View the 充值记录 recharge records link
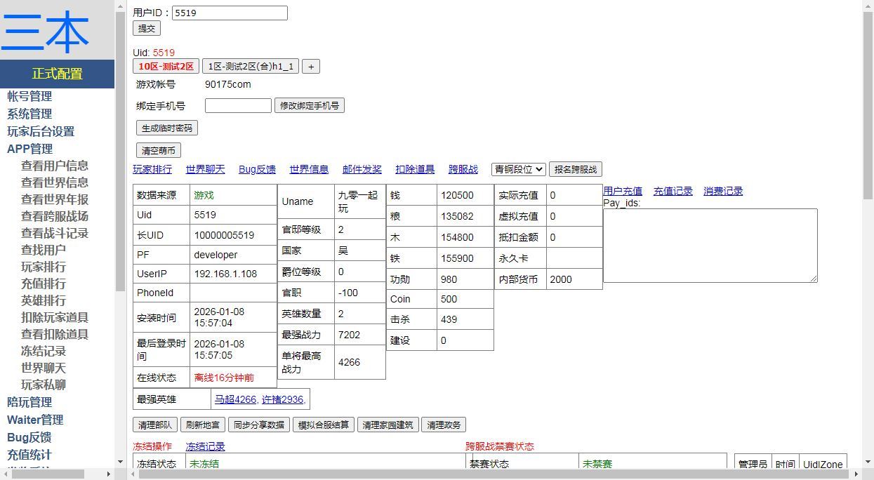The width and height of the screenshot is (874, 480). tap(673, 190)
